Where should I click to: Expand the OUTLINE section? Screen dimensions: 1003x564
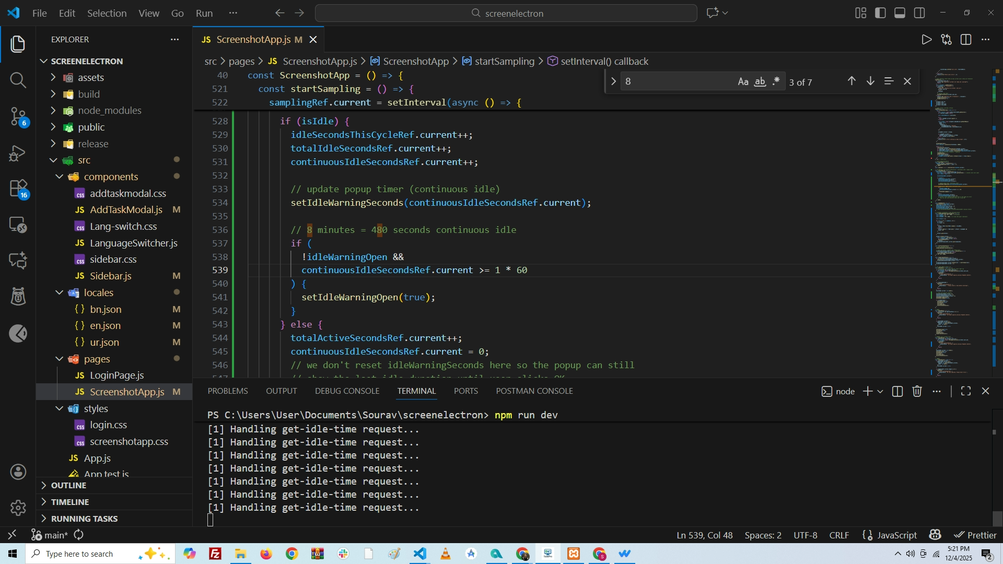point(68,485)
